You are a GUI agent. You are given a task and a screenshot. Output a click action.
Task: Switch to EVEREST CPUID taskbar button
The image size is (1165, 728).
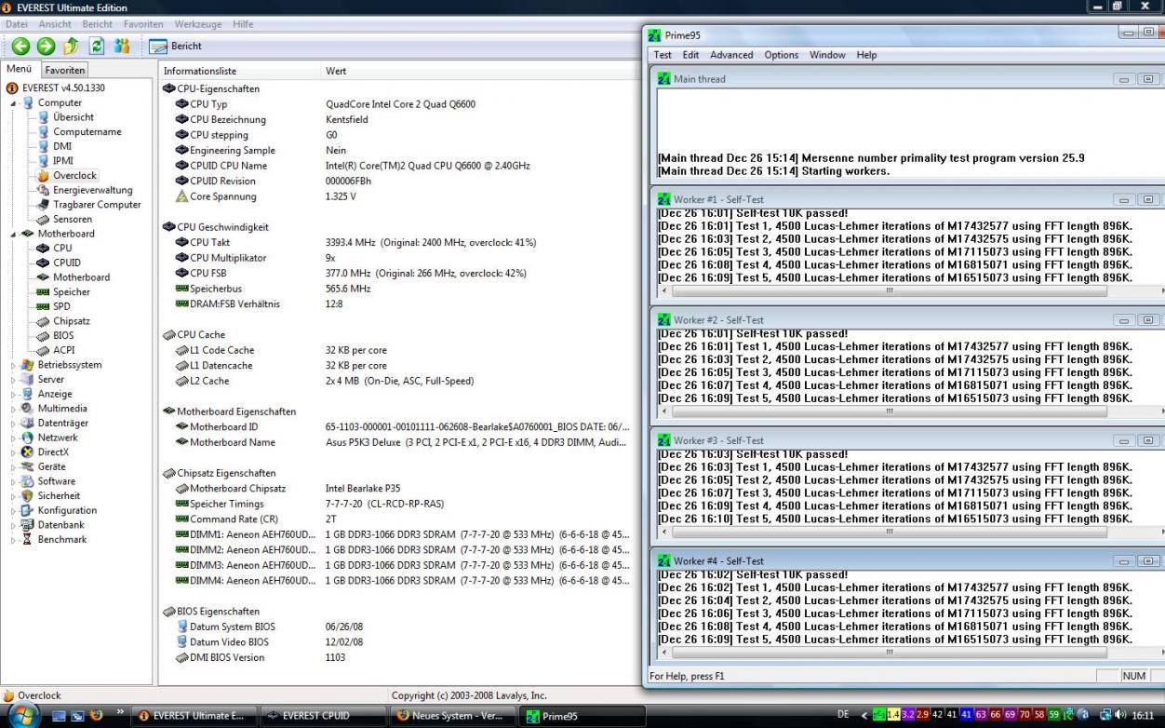[x=322, y=716]
